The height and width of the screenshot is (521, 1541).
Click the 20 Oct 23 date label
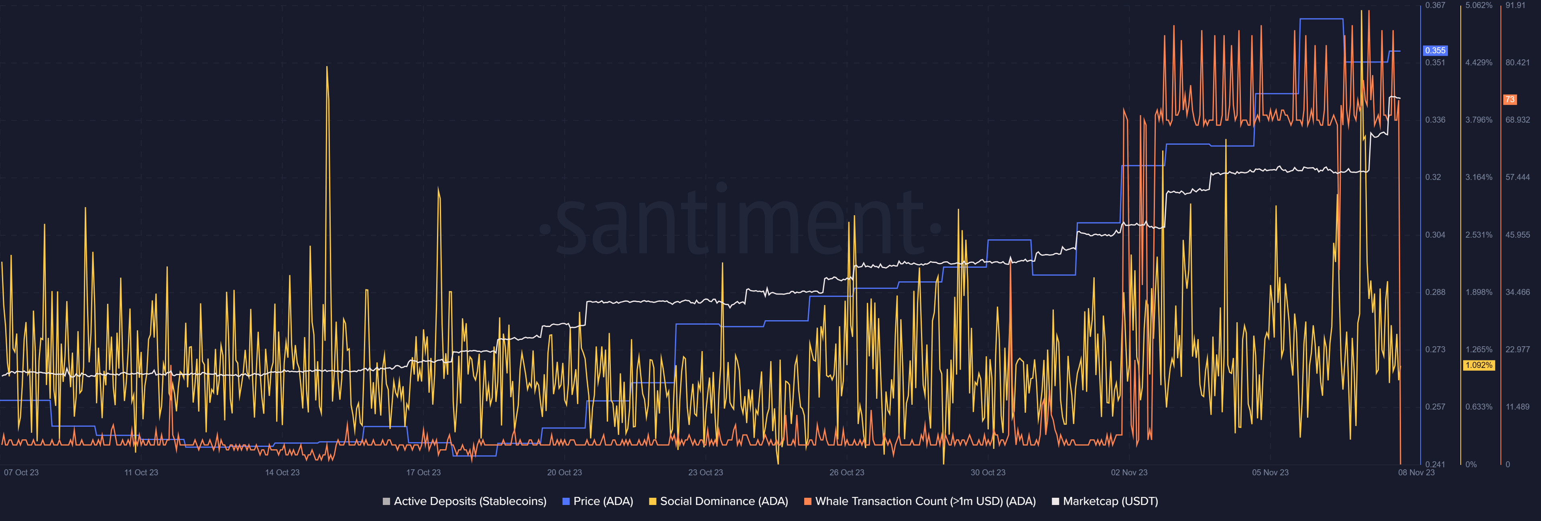point(564,473)
